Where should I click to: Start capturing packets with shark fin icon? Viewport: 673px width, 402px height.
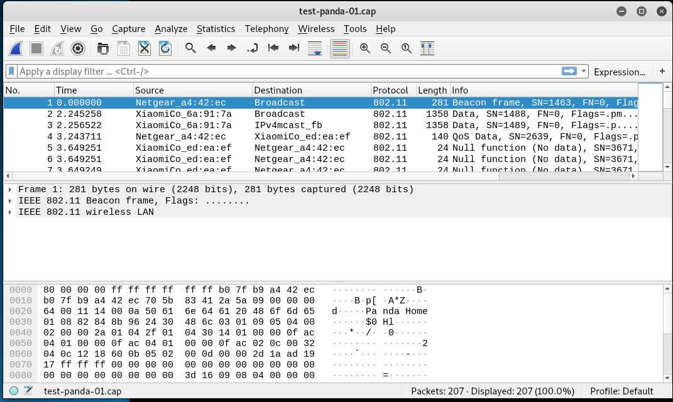16,48
